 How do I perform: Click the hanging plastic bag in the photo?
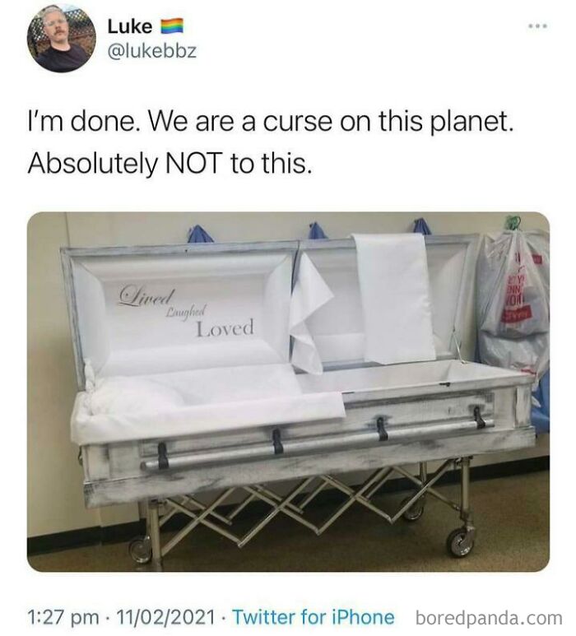(513, 292)
